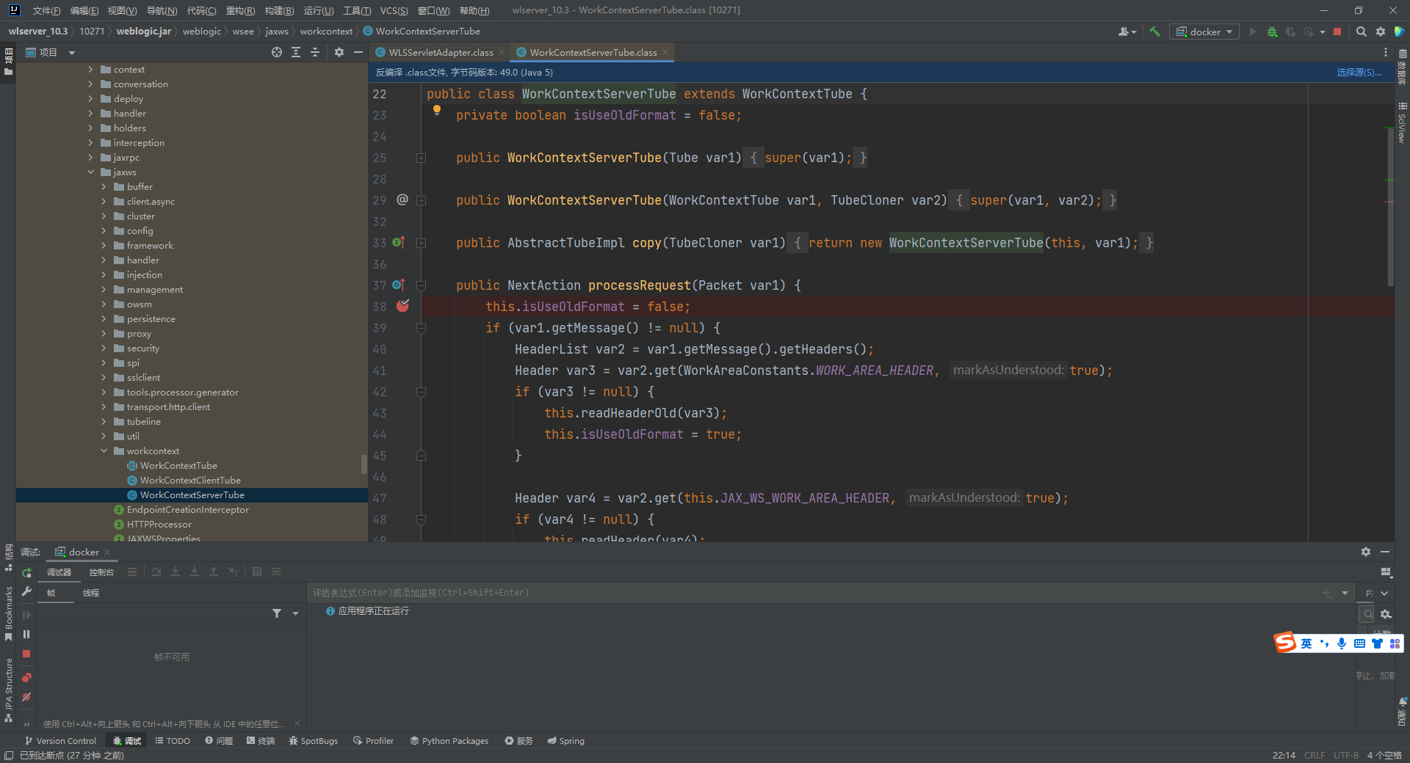Viewport: 1410px width, 763px height.
Task: Click CRLF line separator in status bar
Action: (1315, 755)
